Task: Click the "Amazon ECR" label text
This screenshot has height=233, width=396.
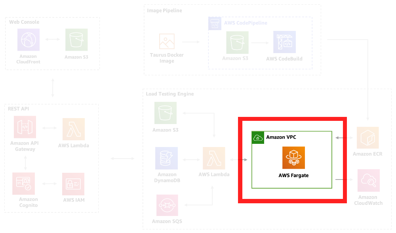Action: (367, 154)
